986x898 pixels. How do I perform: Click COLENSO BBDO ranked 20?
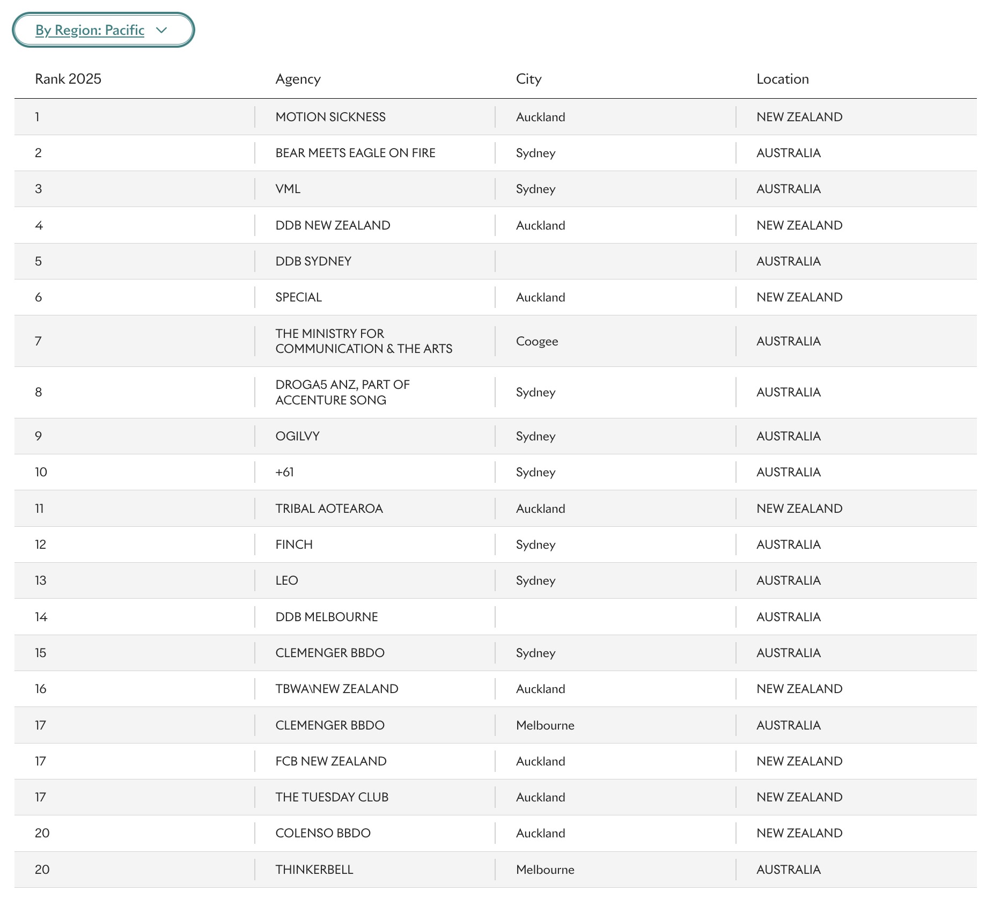[x=322, y=833]
